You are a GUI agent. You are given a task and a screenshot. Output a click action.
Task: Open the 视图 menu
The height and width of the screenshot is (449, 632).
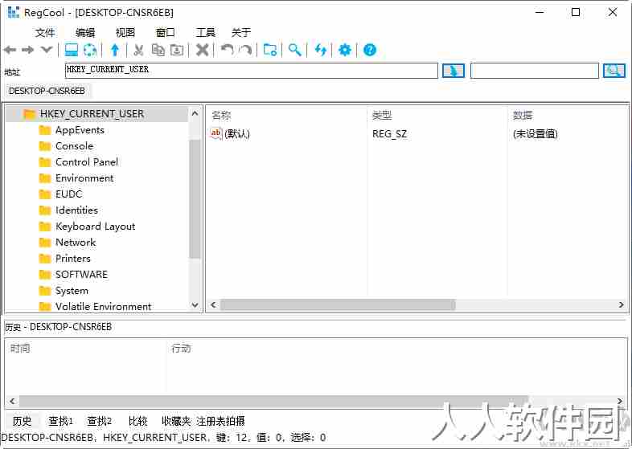125,32
